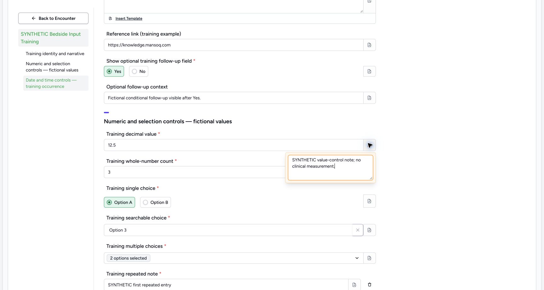544x290 pixels.
Task: Expand Training multiple choices dropdown
Action: click(234, 258)
